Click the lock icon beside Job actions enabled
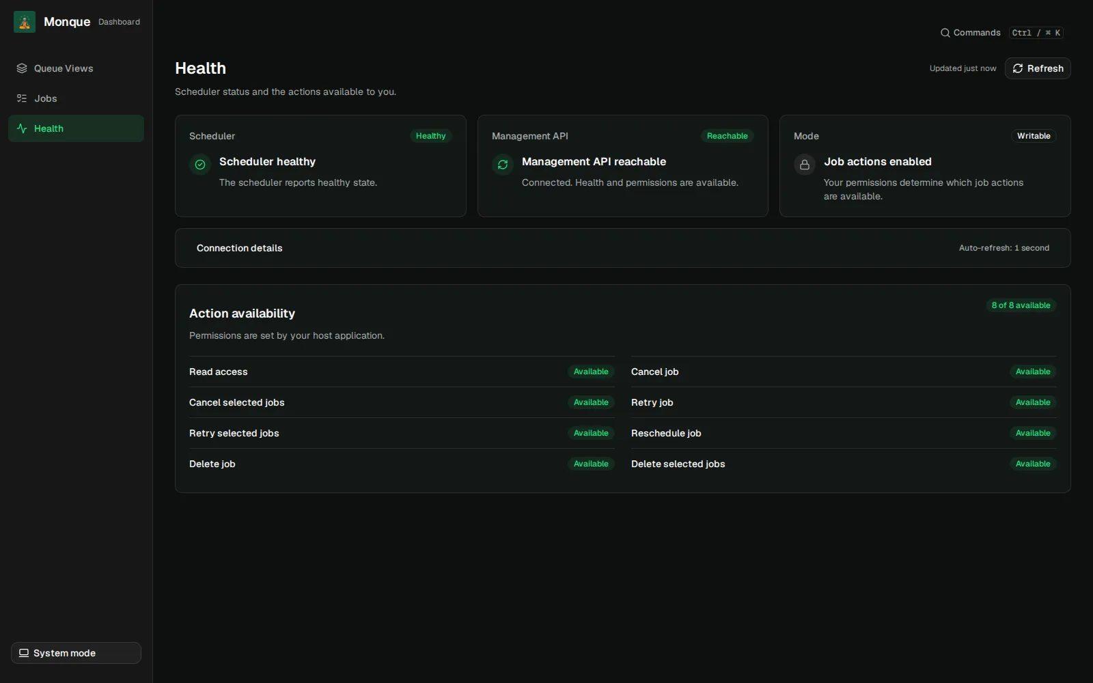 tap(805, 165)
